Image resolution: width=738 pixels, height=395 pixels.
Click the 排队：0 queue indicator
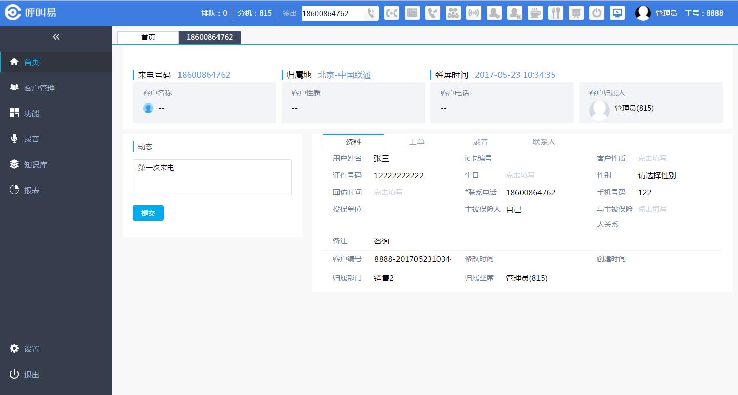[x=214, y=13]
